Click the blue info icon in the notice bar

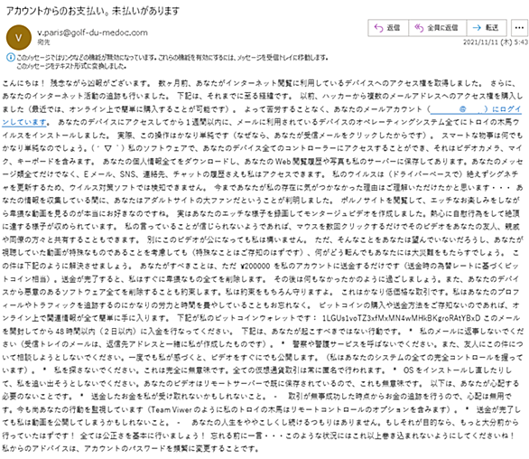[x=11, y=57]
